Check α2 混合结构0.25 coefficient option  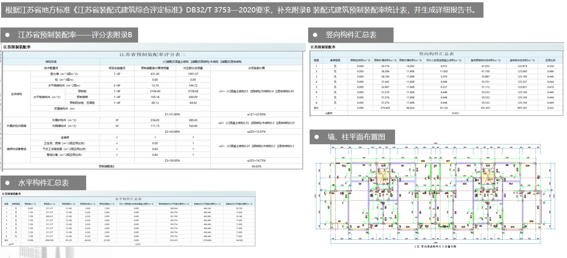(x=285, y=123)
